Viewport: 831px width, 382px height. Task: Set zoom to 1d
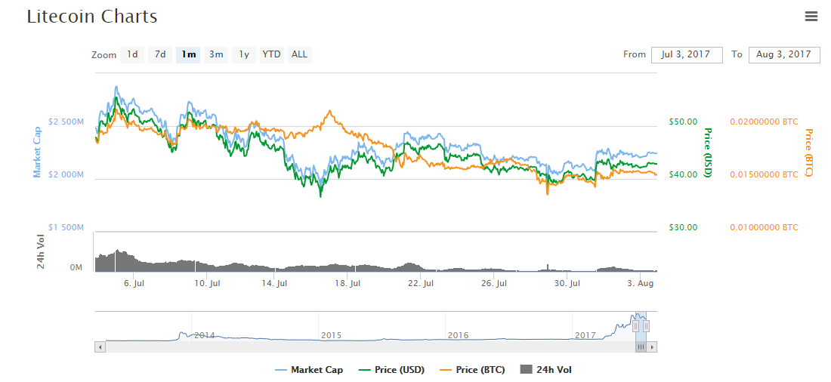click(132, 54)
